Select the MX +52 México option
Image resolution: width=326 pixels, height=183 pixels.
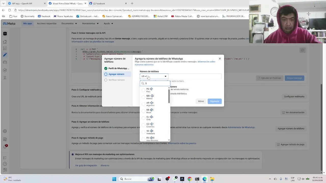tap(154, 97)
